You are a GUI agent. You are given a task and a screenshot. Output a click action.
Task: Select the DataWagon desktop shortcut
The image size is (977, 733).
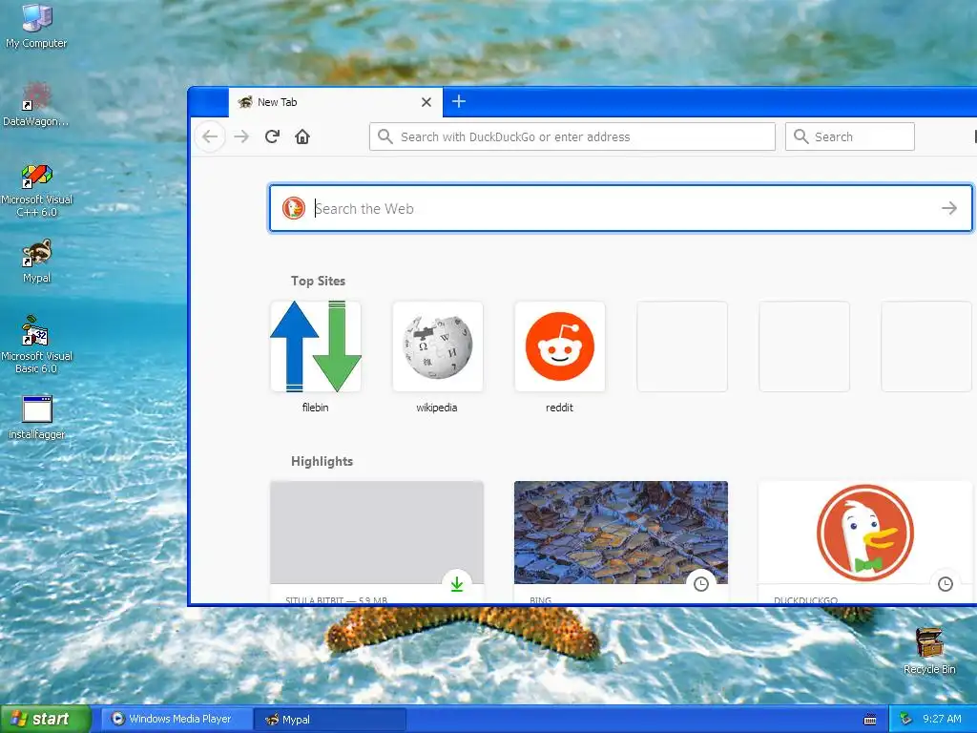coord(36,105)
